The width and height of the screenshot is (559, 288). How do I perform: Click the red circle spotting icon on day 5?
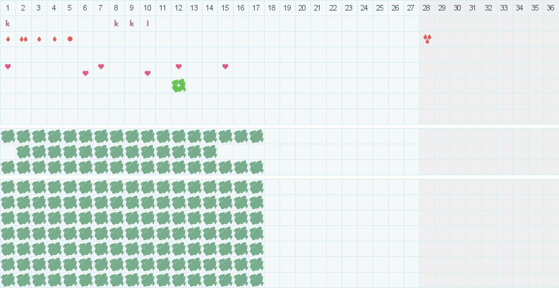click(x=70, y=39)
